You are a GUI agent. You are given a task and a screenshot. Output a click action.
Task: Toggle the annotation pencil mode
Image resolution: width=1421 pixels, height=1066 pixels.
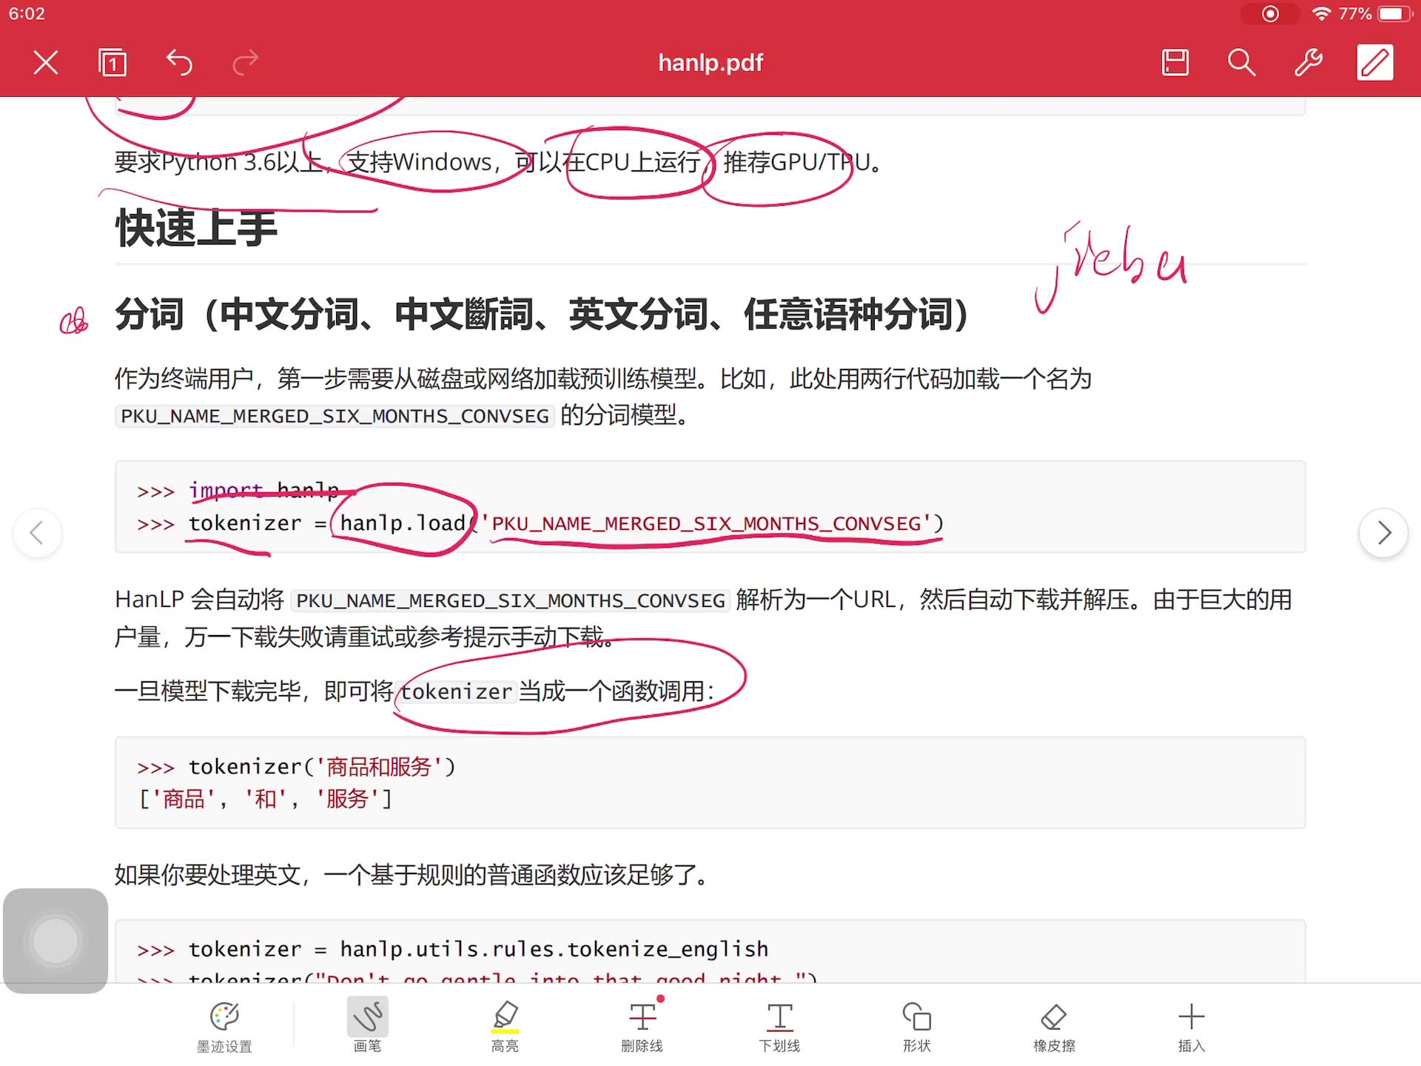pyautogui.click(x=1375, y=63)
